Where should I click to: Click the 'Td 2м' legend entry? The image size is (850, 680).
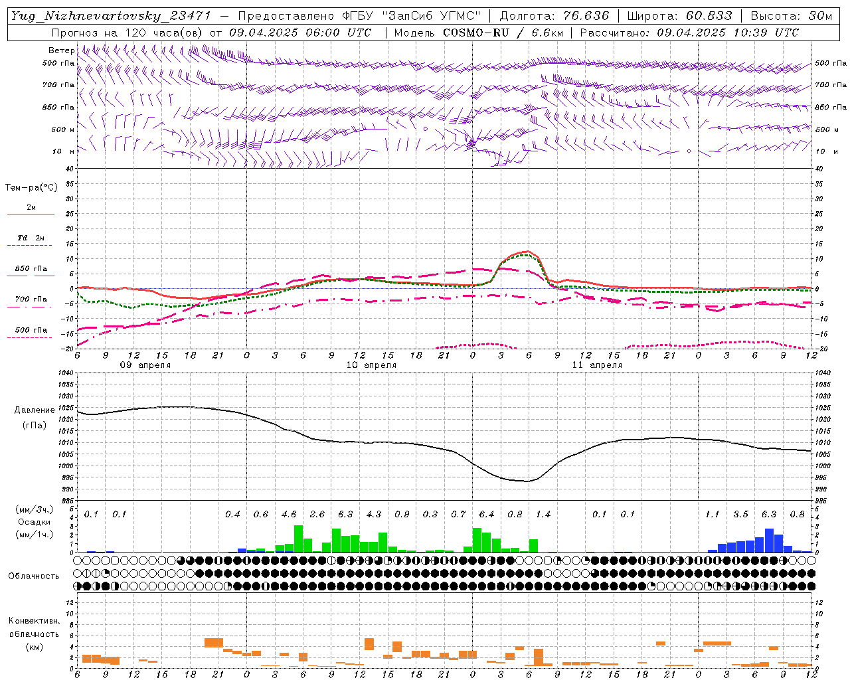pyautogui.click(x=31, y=238)
